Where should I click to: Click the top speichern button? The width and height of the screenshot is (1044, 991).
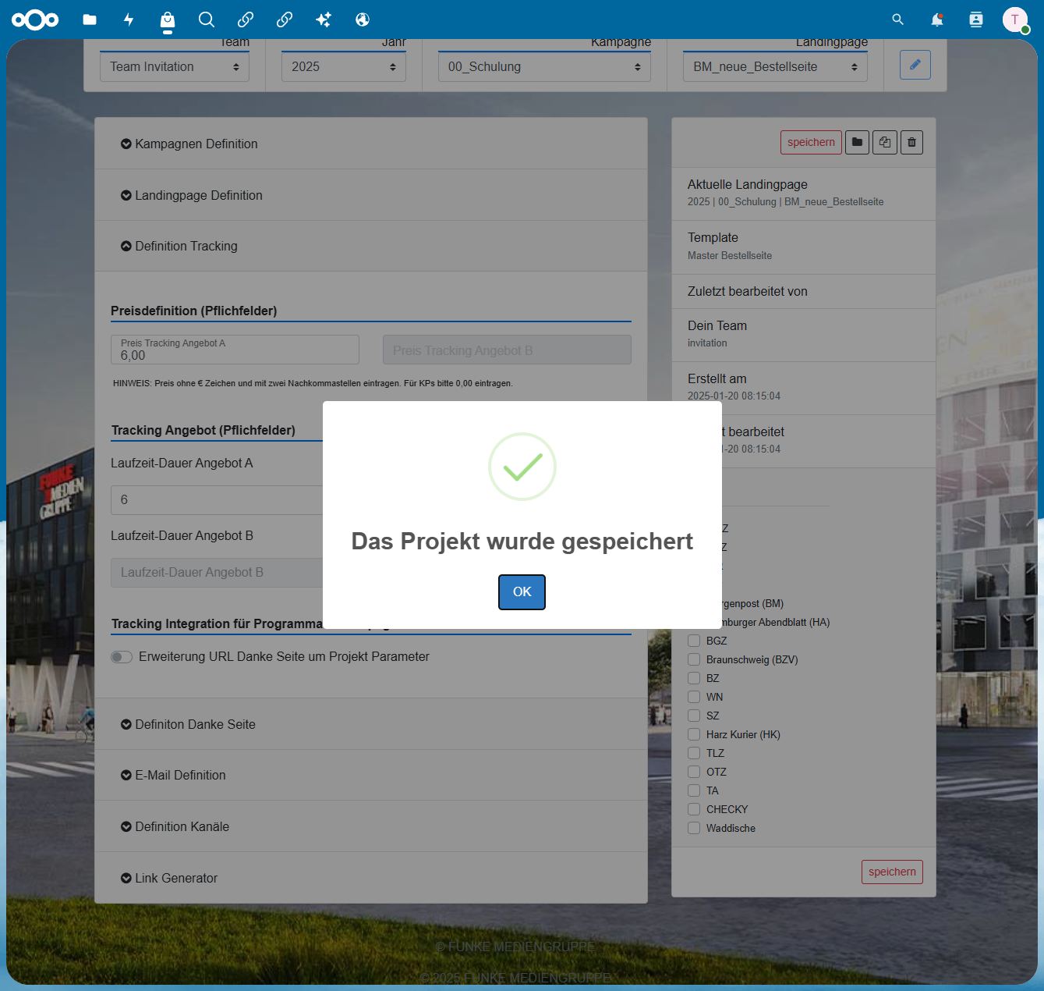coord(811,142)
